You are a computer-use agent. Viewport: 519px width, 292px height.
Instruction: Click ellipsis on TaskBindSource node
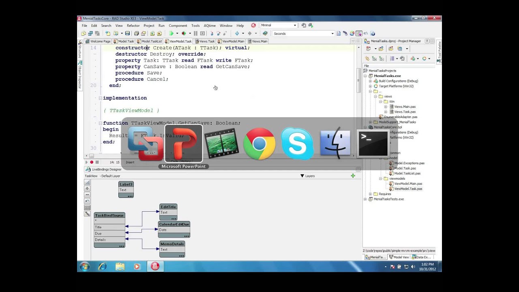122,246
